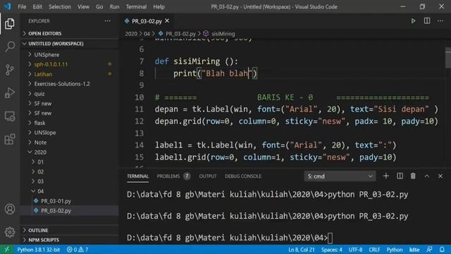Open the Search view in activity bar
451x254 pixels.
pos(10,47)
